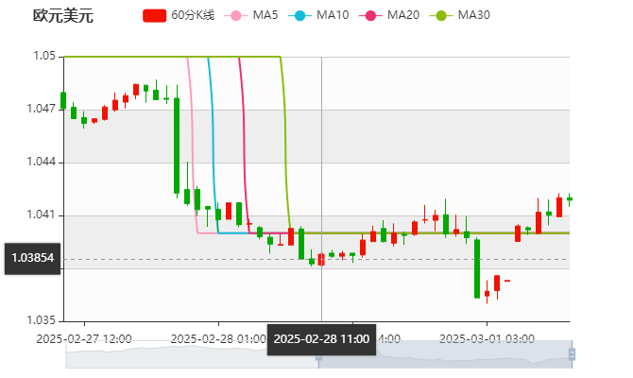Click the last green candlestick at right edge
Image resolution: width=633 pixels, height=378 pixels.
tap(569, 198)
